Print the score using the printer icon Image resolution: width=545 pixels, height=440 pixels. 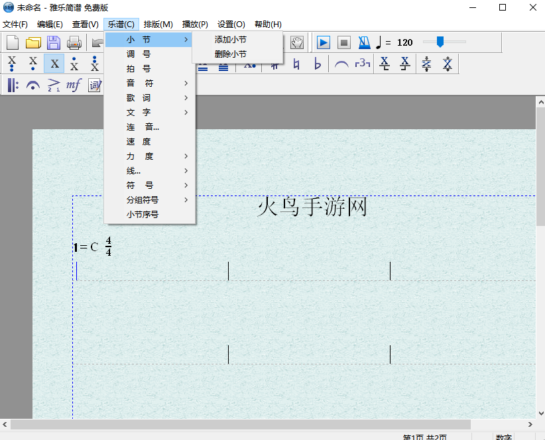click(x=74, y=42)
